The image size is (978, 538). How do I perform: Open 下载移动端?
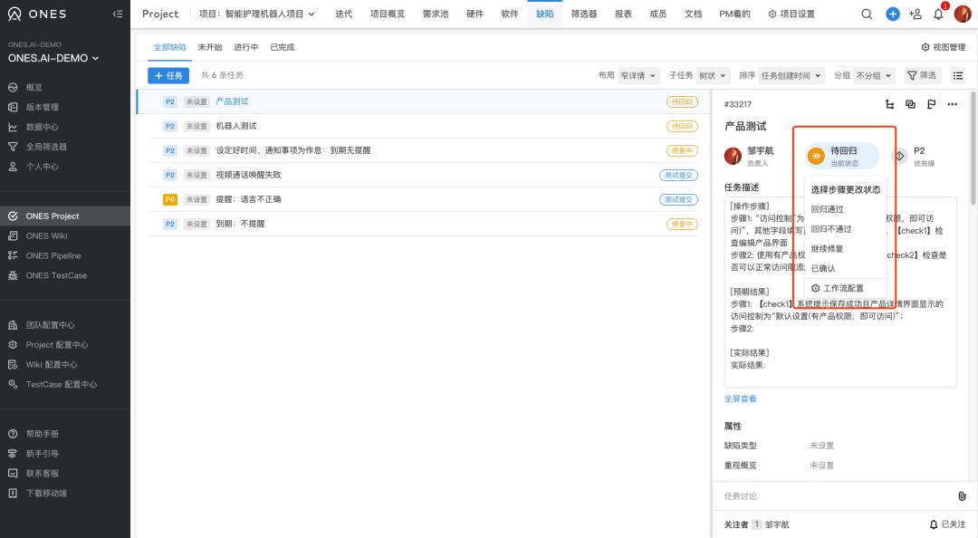(46, 493)
